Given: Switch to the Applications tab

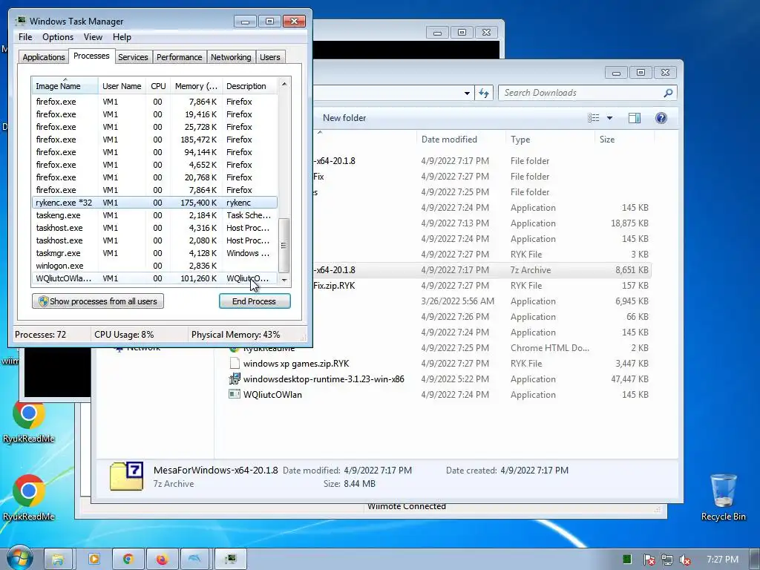Looking at the screenshot, I should click(44, 57).
